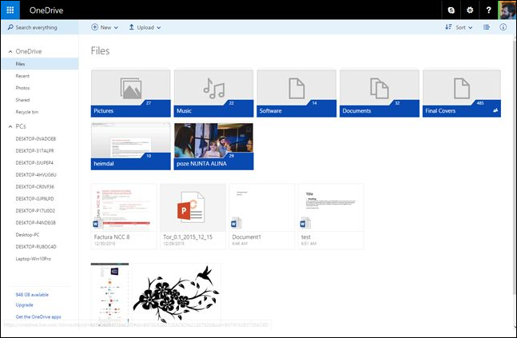The image size is (517, 338).
Task: Click the Search everything field
Action: 40,27
